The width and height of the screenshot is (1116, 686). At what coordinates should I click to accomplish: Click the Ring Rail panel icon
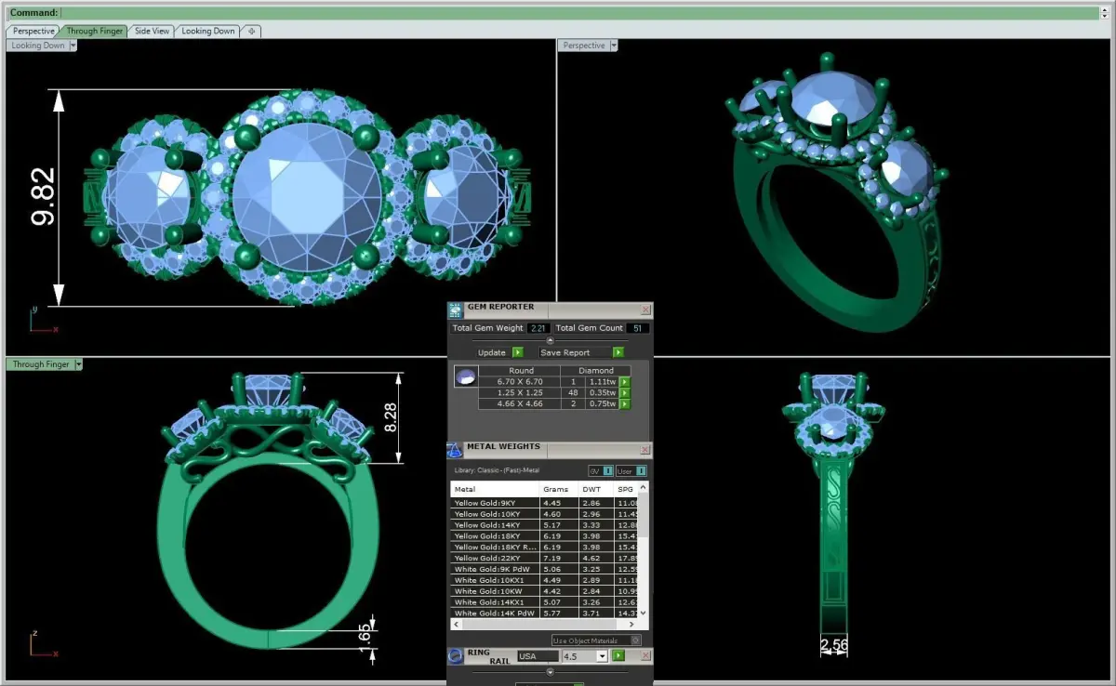coord(455,656)
